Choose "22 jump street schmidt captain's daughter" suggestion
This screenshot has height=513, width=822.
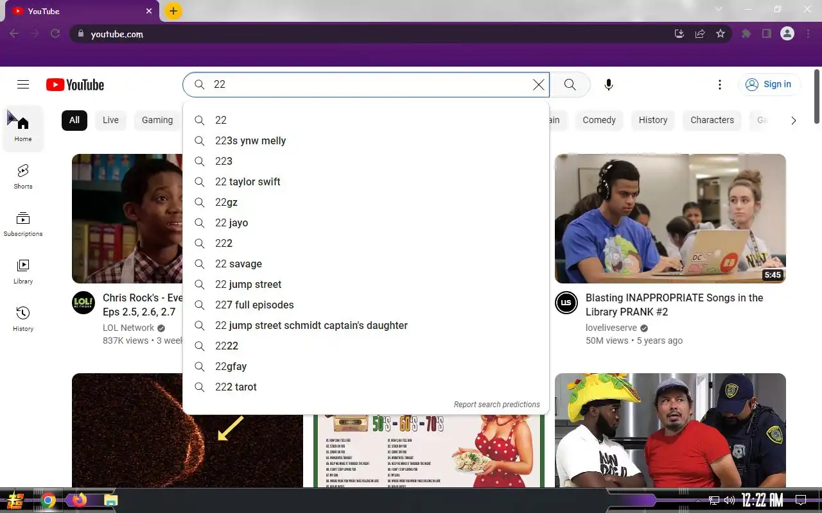tap(366, 325)
